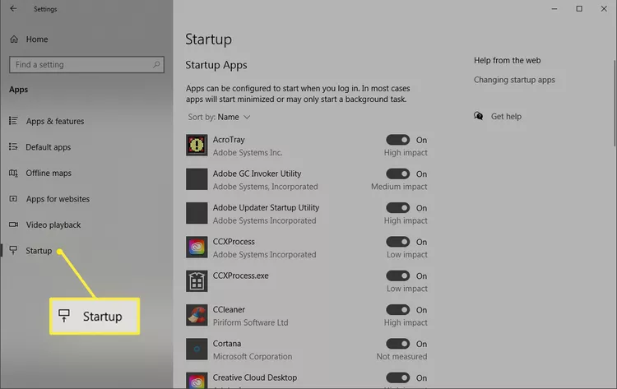617x389 pixels.
Task: Click the AcroTray app icon
Action: coord(197,145)
